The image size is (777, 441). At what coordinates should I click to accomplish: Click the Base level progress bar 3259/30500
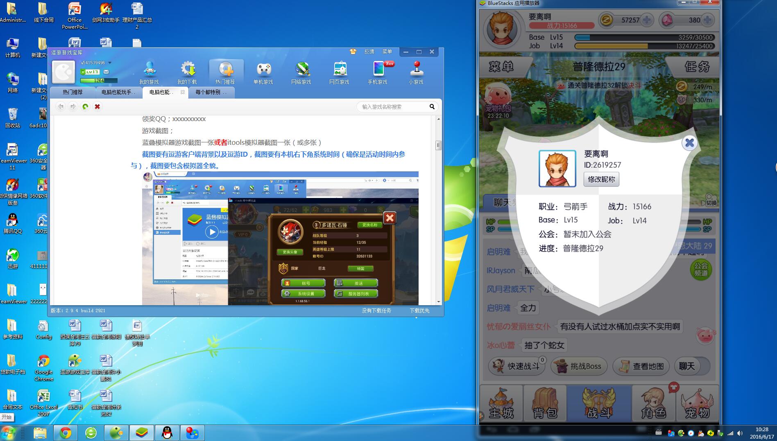645,37
